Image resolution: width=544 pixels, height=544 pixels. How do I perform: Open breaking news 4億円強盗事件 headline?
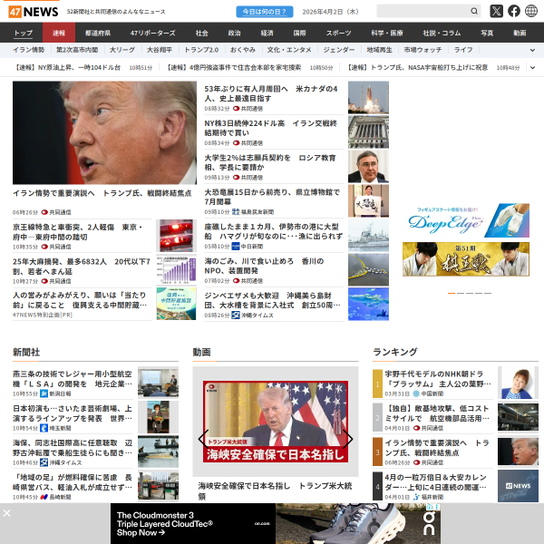point(234,68)
